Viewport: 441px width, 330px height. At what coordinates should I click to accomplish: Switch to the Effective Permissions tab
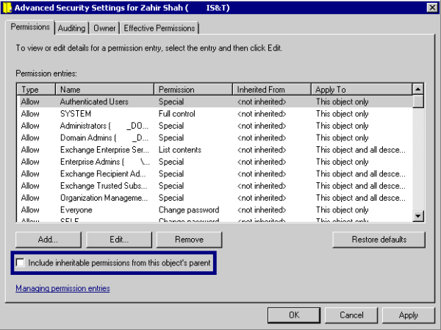click(x=159, y=28)
